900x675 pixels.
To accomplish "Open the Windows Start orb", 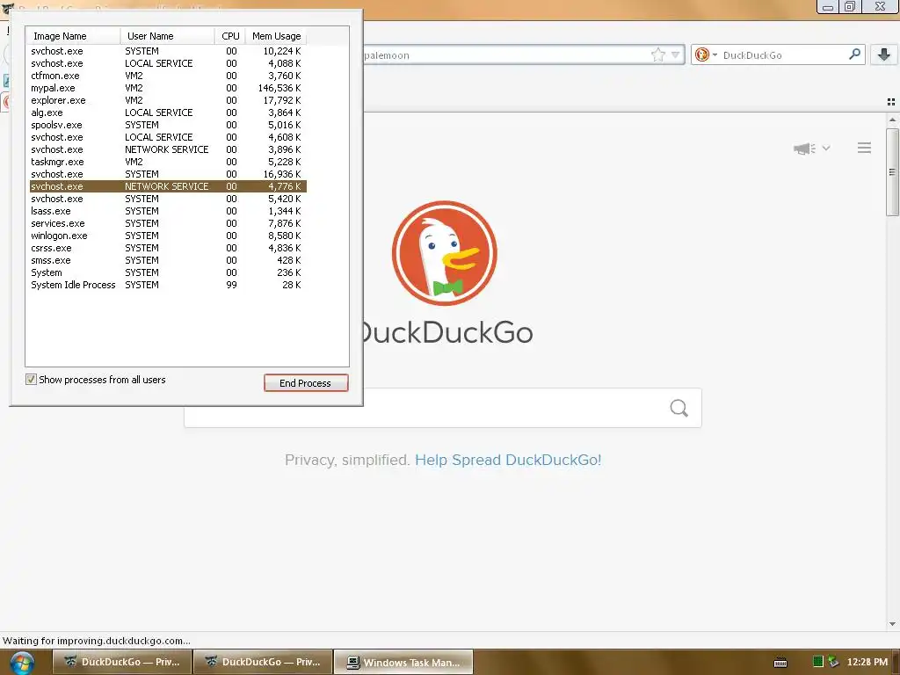I will tap(22, 664).
